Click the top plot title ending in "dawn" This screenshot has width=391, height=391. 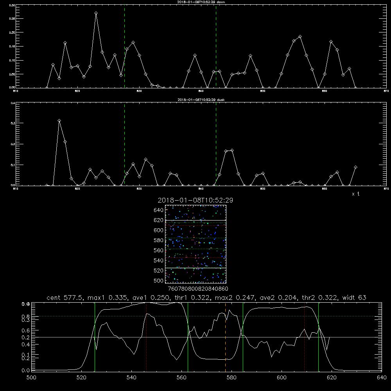201,2
